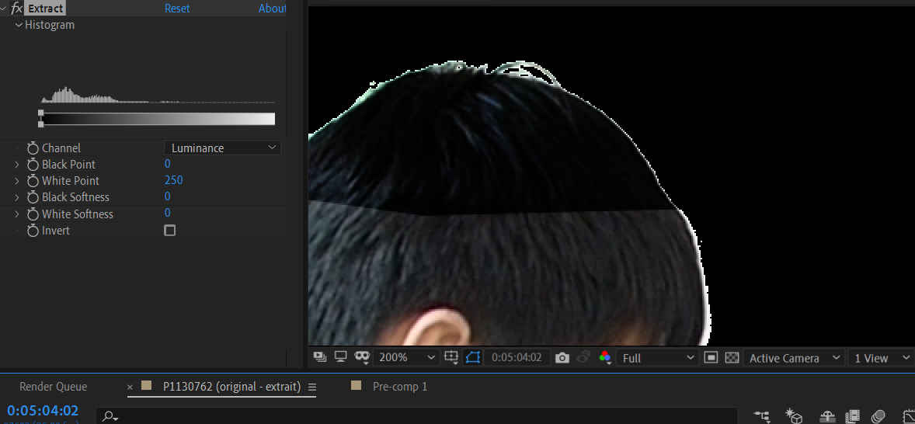Open the Channel Luminance dropdown
The width and height of the screenshot is (915, 424).
[223, 148]
